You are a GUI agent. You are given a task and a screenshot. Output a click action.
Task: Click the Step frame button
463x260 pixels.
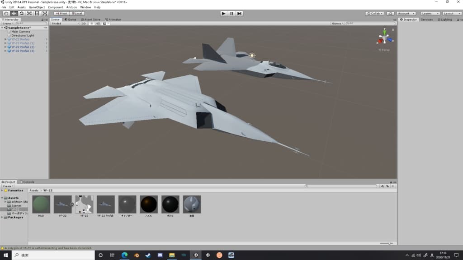click(239, 14)
